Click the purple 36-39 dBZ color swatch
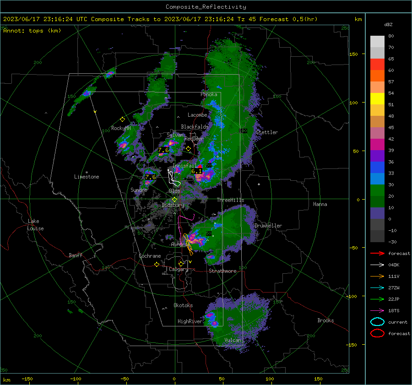The width and height of the screenshot is (412, 385). pos(377,156)
